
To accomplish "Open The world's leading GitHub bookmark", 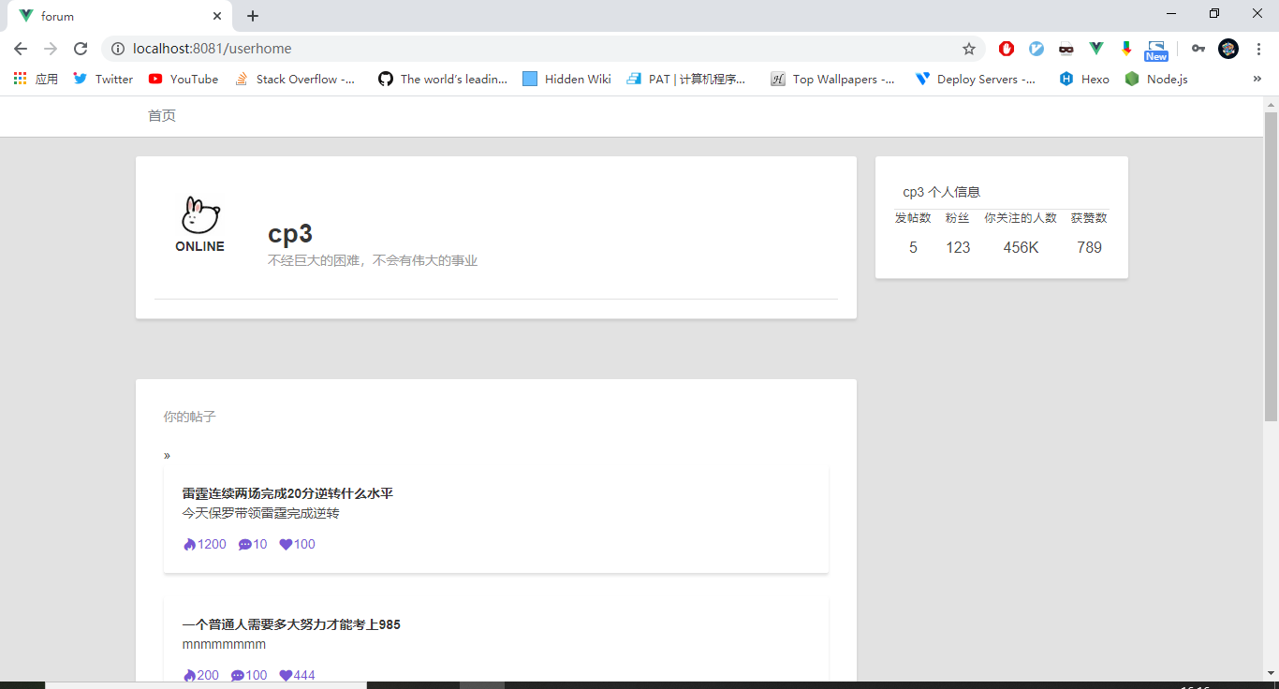I will coord(443,80).
